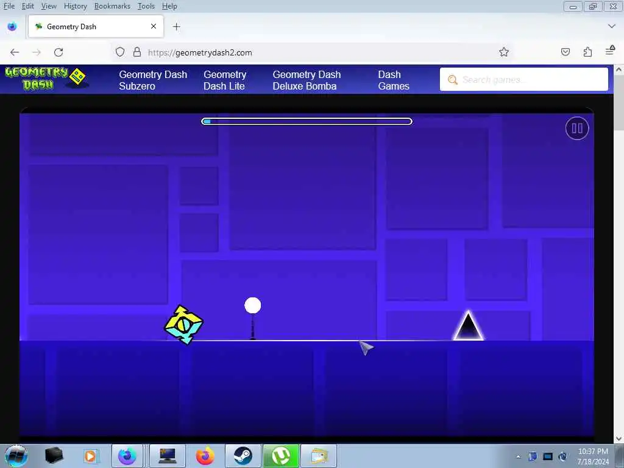Open the Help menu
624x468 pixels.
(169, 6)
